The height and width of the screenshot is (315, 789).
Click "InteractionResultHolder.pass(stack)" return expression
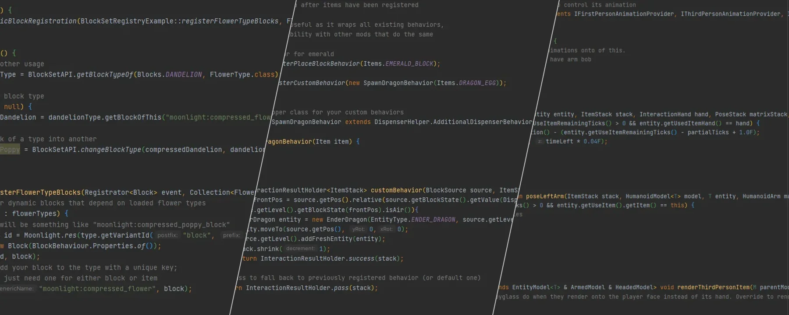pyautogui.click(x=310, y=287)
